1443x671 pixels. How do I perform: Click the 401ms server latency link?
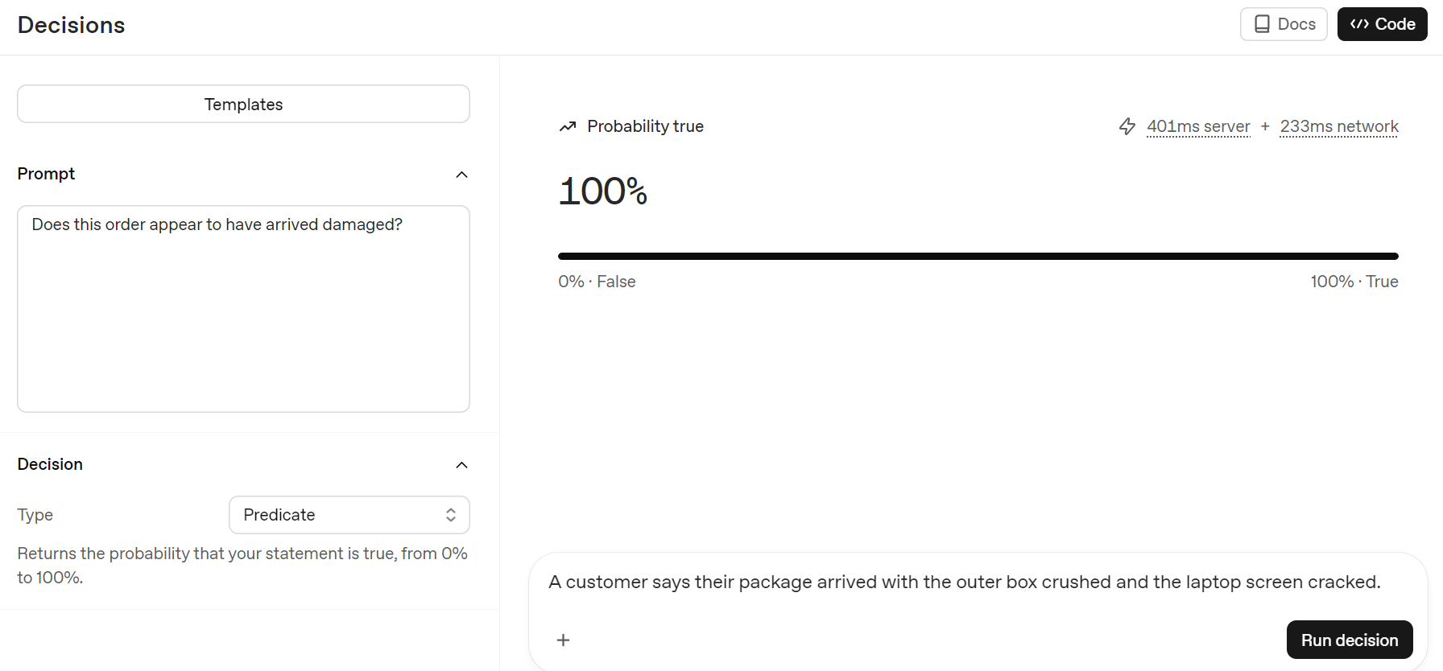coord(1198,126)
